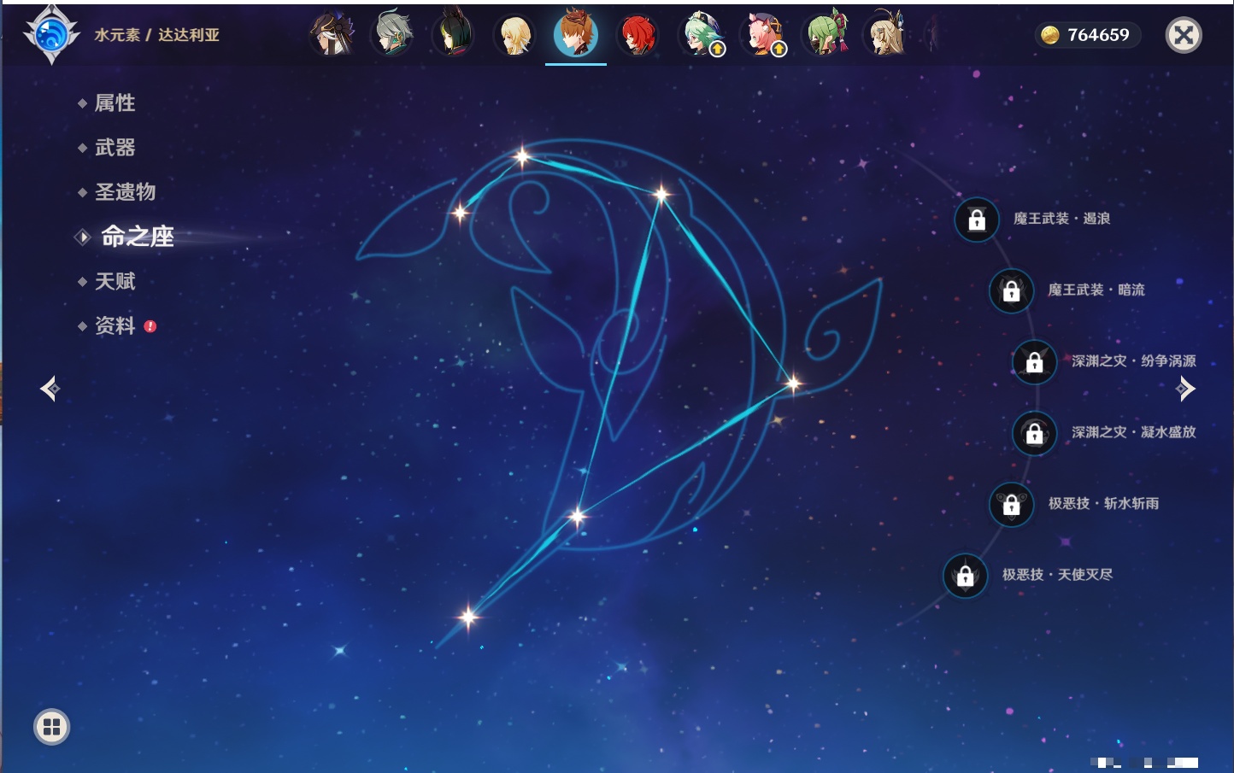
Task: Switch to the 武器 tab
Action: pos(115,148)
